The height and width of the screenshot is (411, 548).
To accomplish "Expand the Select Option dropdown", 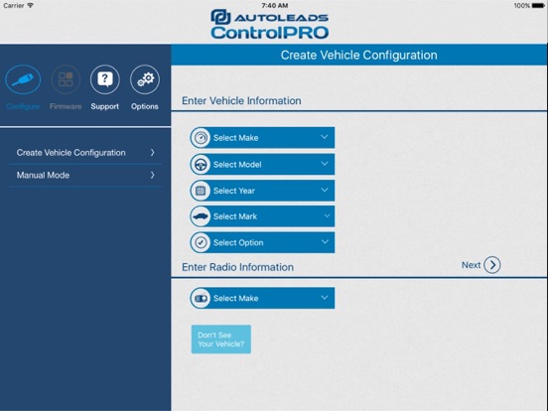I will coord(262,242).
